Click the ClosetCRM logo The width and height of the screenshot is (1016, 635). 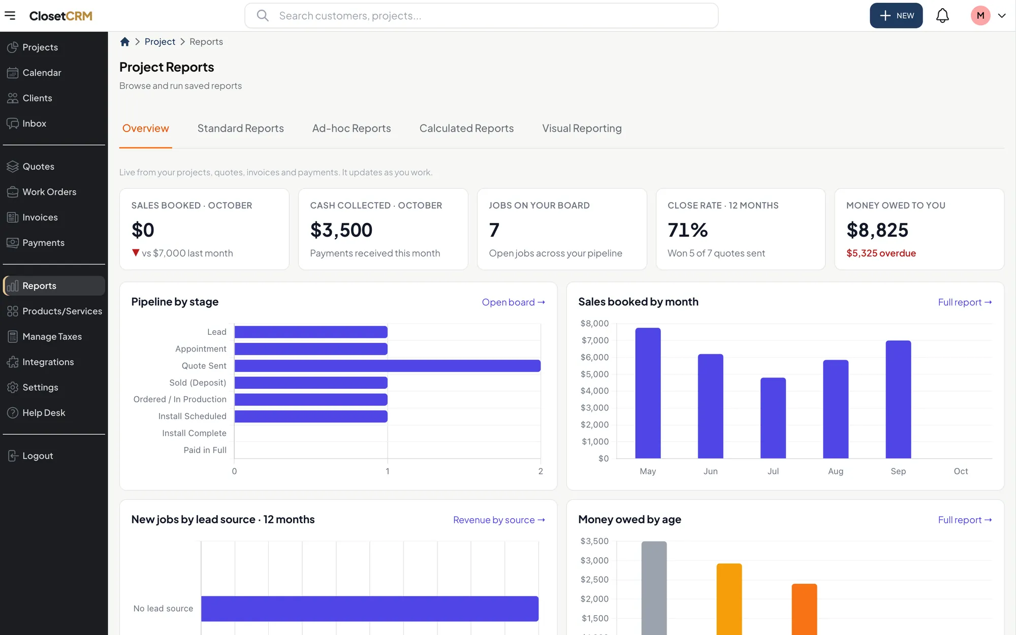click(61, 16)
